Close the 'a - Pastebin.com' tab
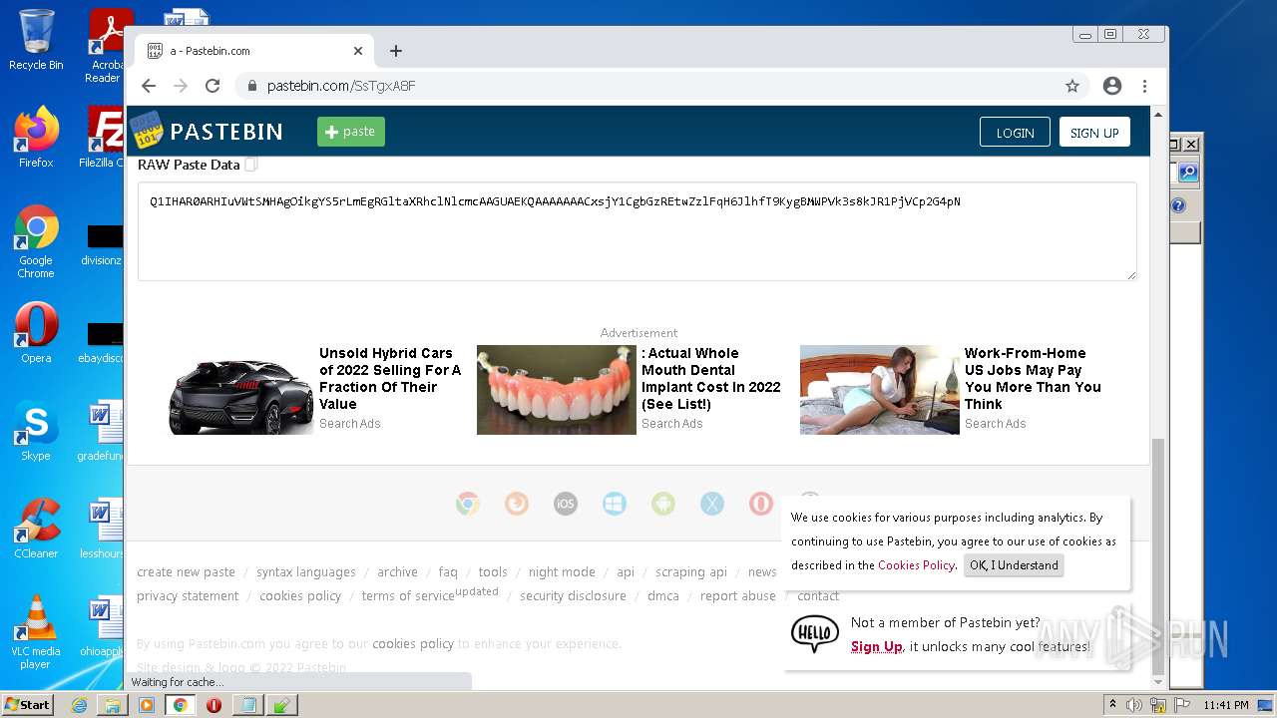Image resolution: width=1277 pixels, height=718 pixels. pyautogui.click(x=358, y=51)
